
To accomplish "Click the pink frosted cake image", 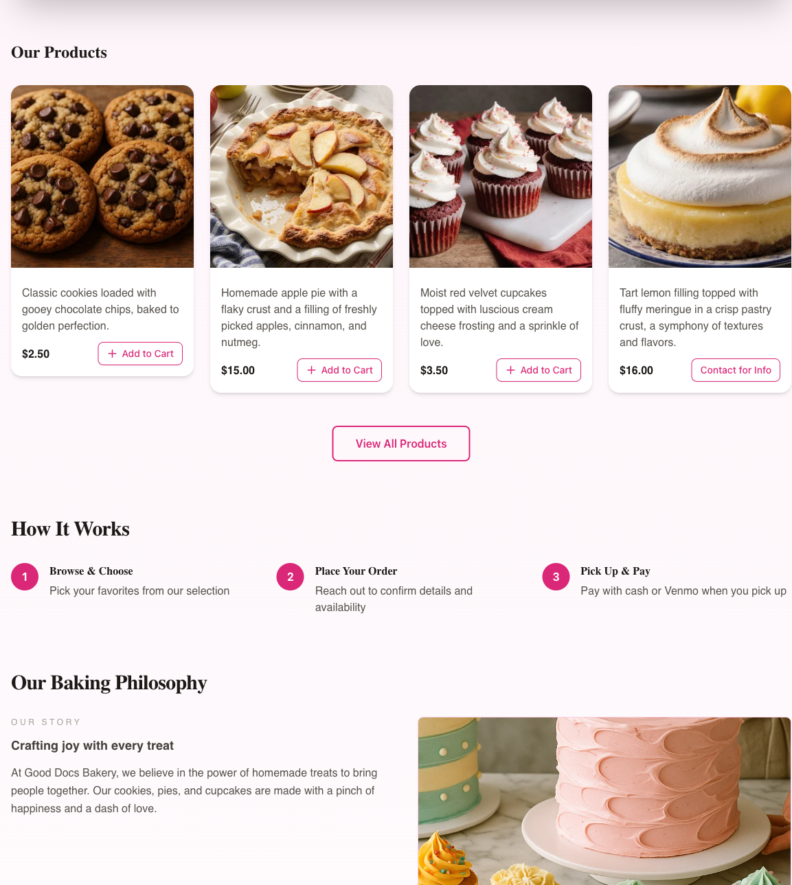I will pos(604,801).
